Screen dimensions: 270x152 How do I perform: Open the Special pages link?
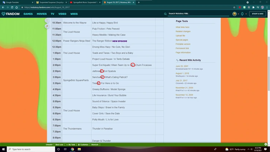click(x=182, y=40)
